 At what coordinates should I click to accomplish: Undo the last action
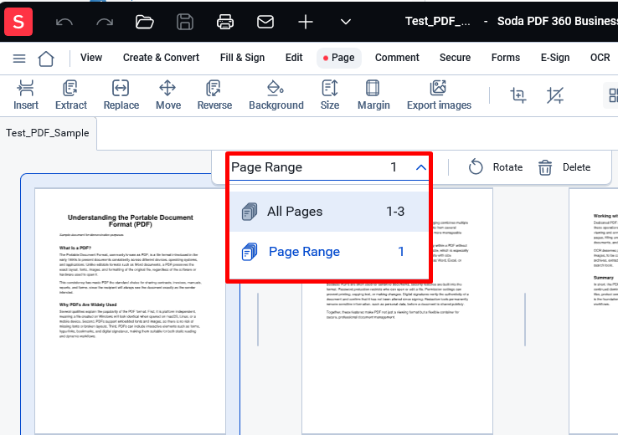pos(64,22)
